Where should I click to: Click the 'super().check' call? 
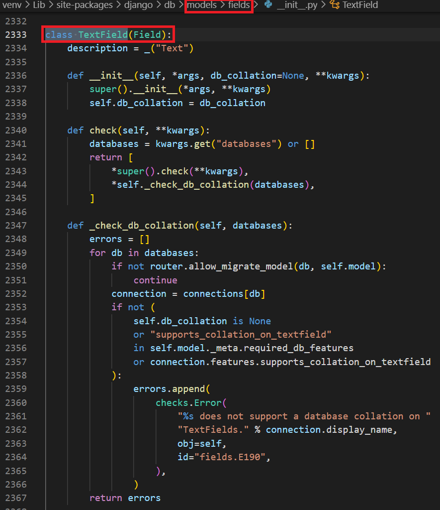tap(153, 171)
